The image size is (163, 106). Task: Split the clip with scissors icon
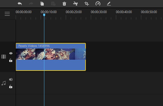coord(76,4)
